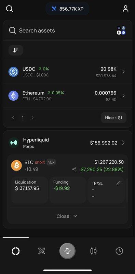Screen dimensions: 135x274
Task: Go to next assets page arrow
Action: click(x=32, y=118)
